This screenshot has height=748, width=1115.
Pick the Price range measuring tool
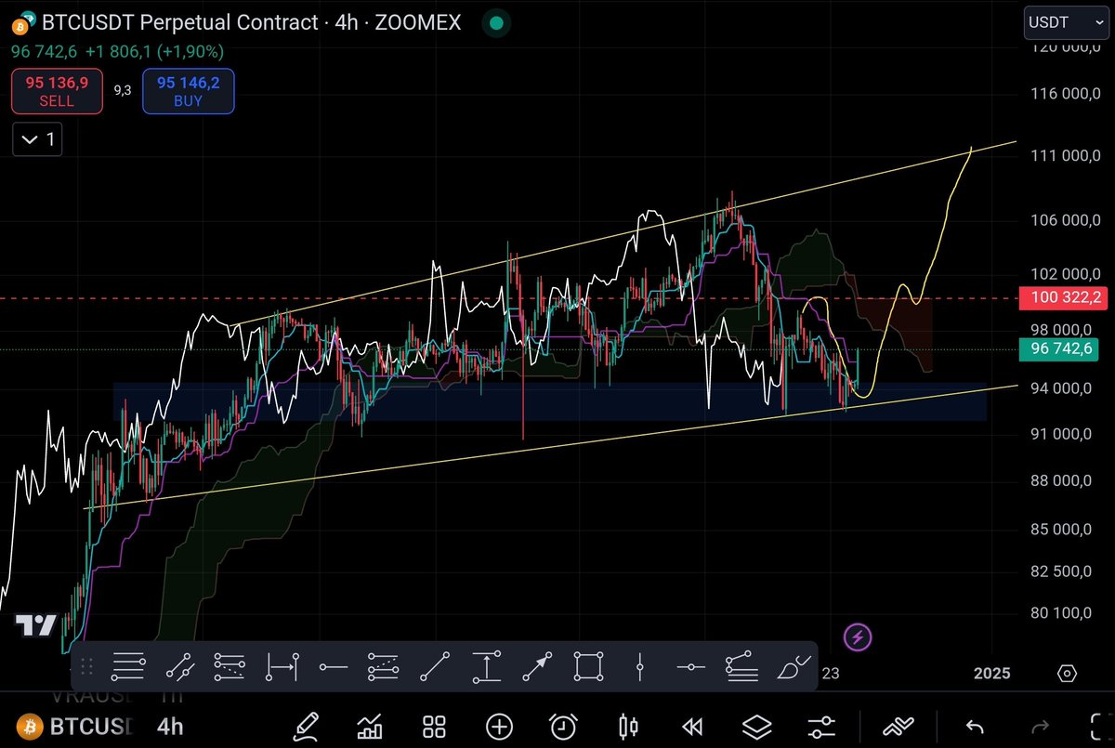tap(487, 665)
